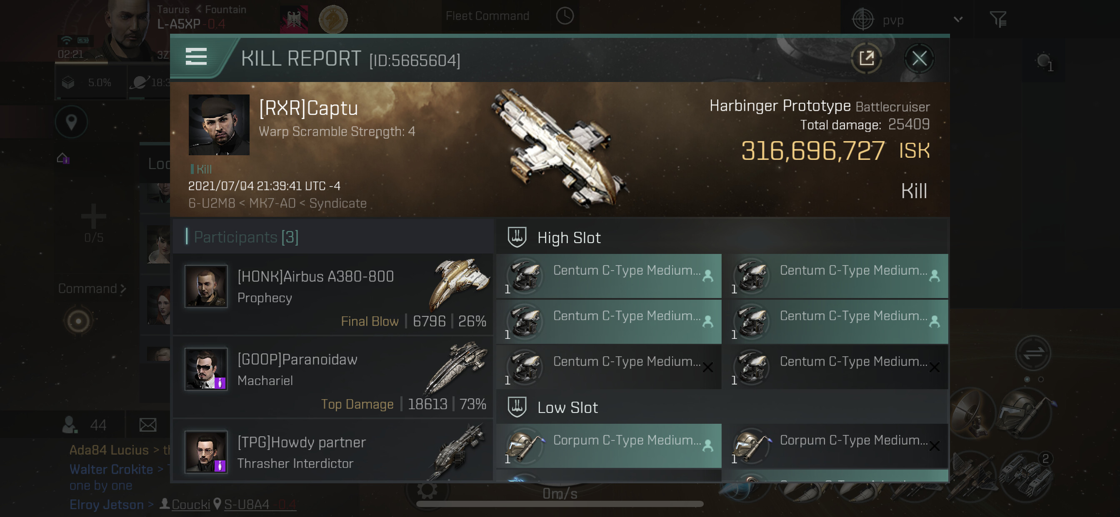Open the fleet command clock icon

pyautogui.click(x=564, y=17)
